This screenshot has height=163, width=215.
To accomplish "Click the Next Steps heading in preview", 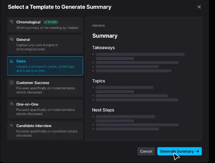I will click(x=103, y=110).
